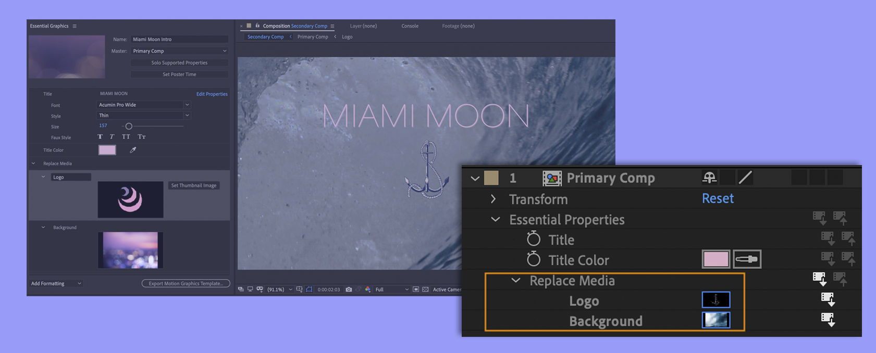The image size is (876, 353).
Task: Click push to primary icon on Title Color row
Action: click(848, 259)
